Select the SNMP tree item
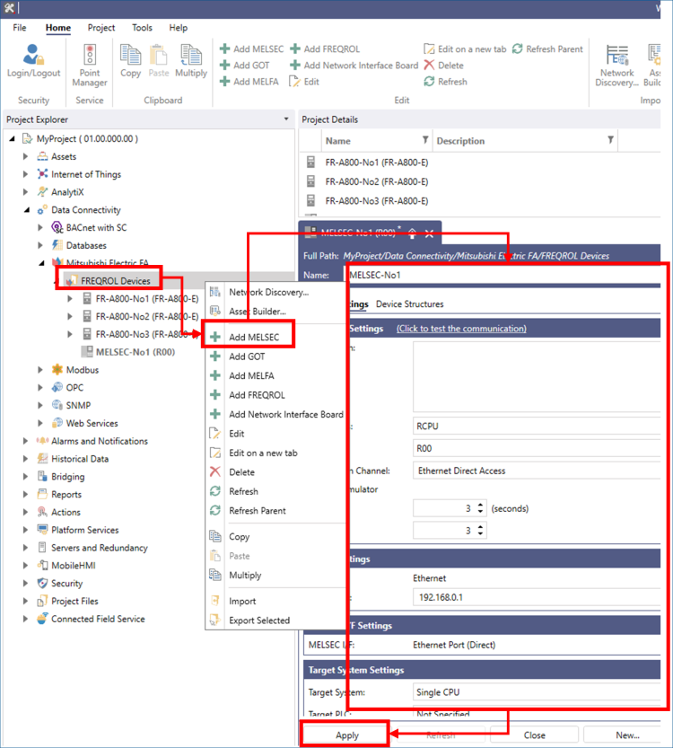 [x=78, y=406]
